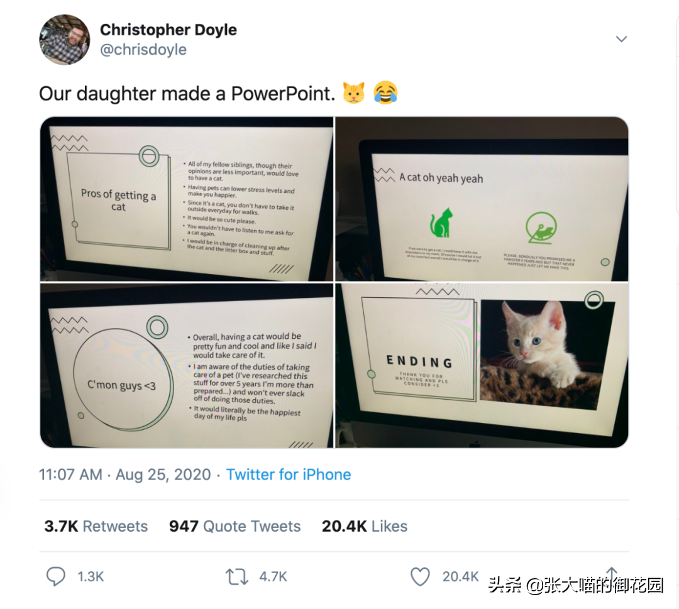Open the 'C'mon guys <3' slide photo
This screenshot has width=679, height=609.
point(187,366)
